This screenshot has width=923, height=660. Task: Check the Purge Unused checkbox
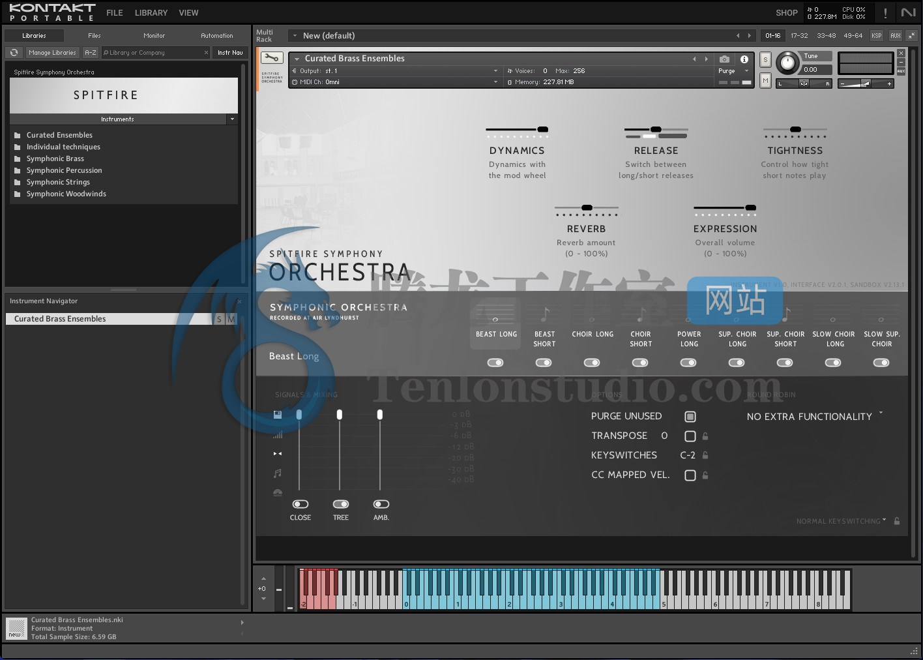[x=690, y=417]
